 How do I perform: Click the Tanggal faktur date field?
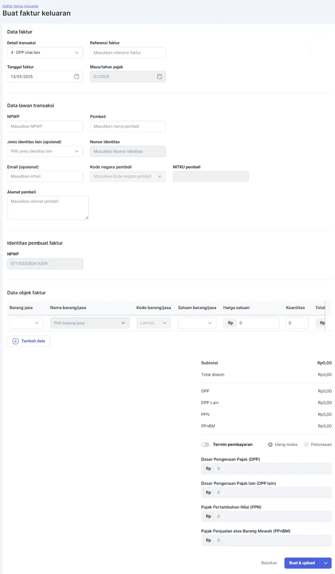[45, 77]
